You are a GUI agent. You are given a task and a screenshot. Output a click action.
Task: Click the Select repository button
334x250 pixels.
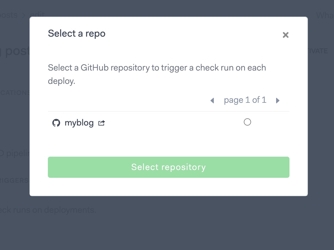tap(169, 167)
